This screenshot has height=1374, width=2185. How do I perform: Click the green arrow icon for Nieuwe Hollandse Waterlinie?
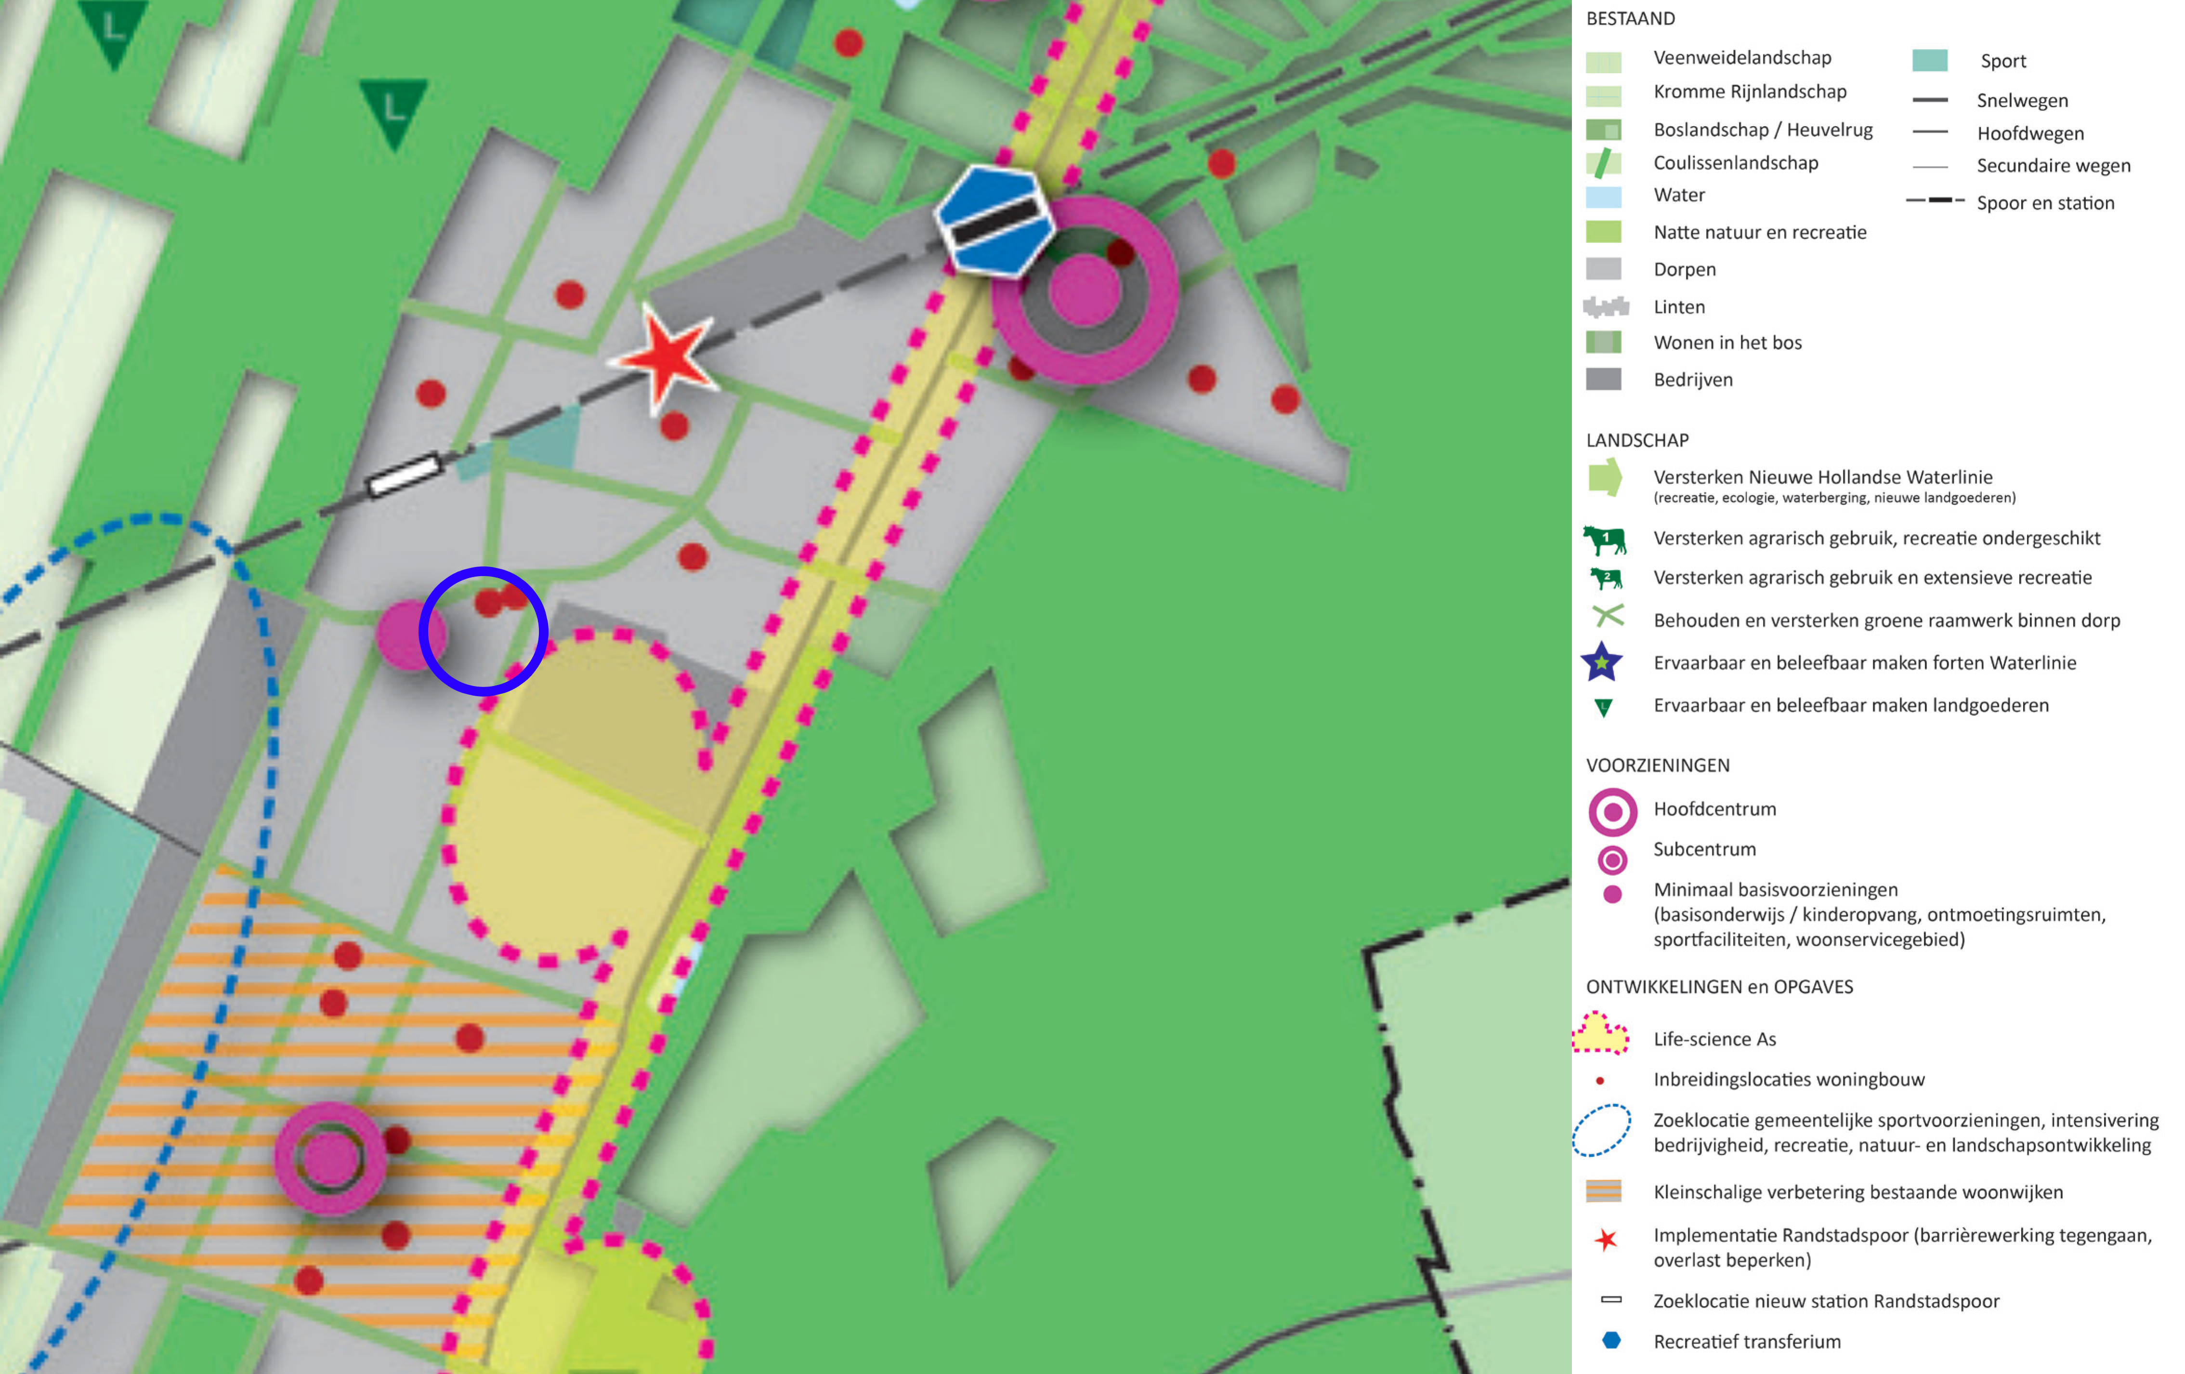[1604, 477]
